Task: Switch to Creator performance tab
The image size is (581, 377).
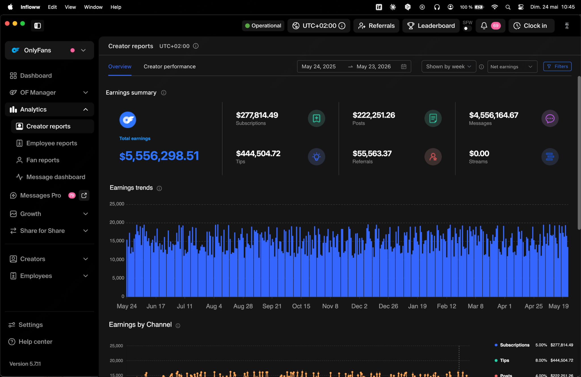Action: click(x=170, y=67)
